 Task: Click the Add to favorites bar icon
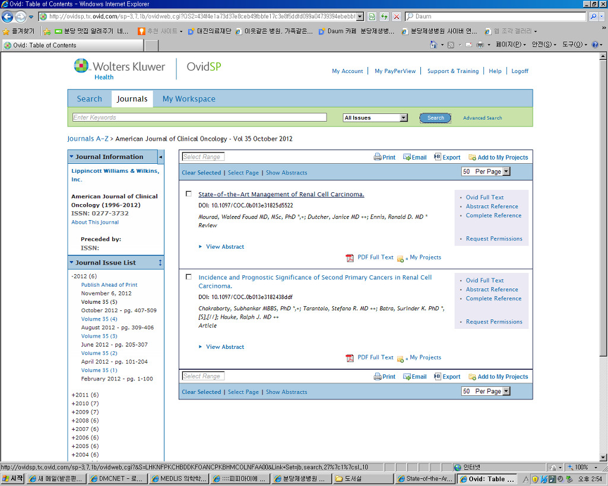point(47,31)
